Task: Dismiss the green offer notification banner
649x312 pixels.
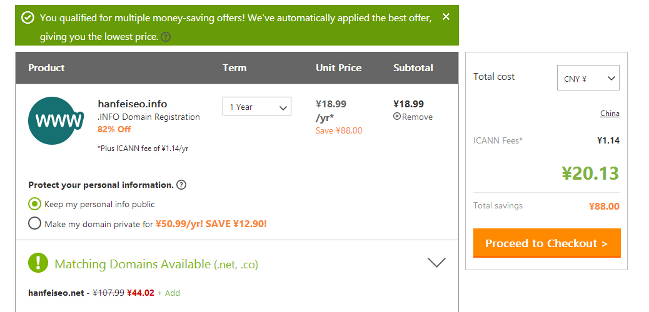Action: click(446, 17)
